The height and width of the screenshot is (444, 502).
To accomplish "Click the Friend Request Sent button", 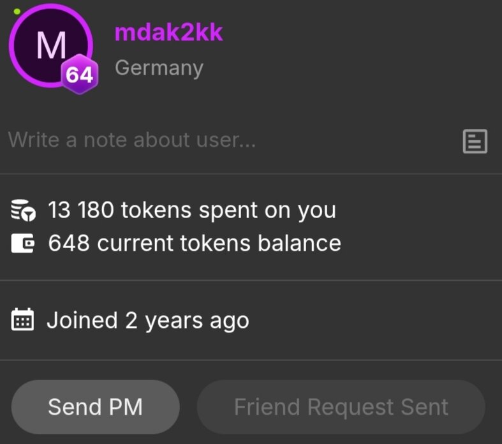I will click(x=341, y=407).
